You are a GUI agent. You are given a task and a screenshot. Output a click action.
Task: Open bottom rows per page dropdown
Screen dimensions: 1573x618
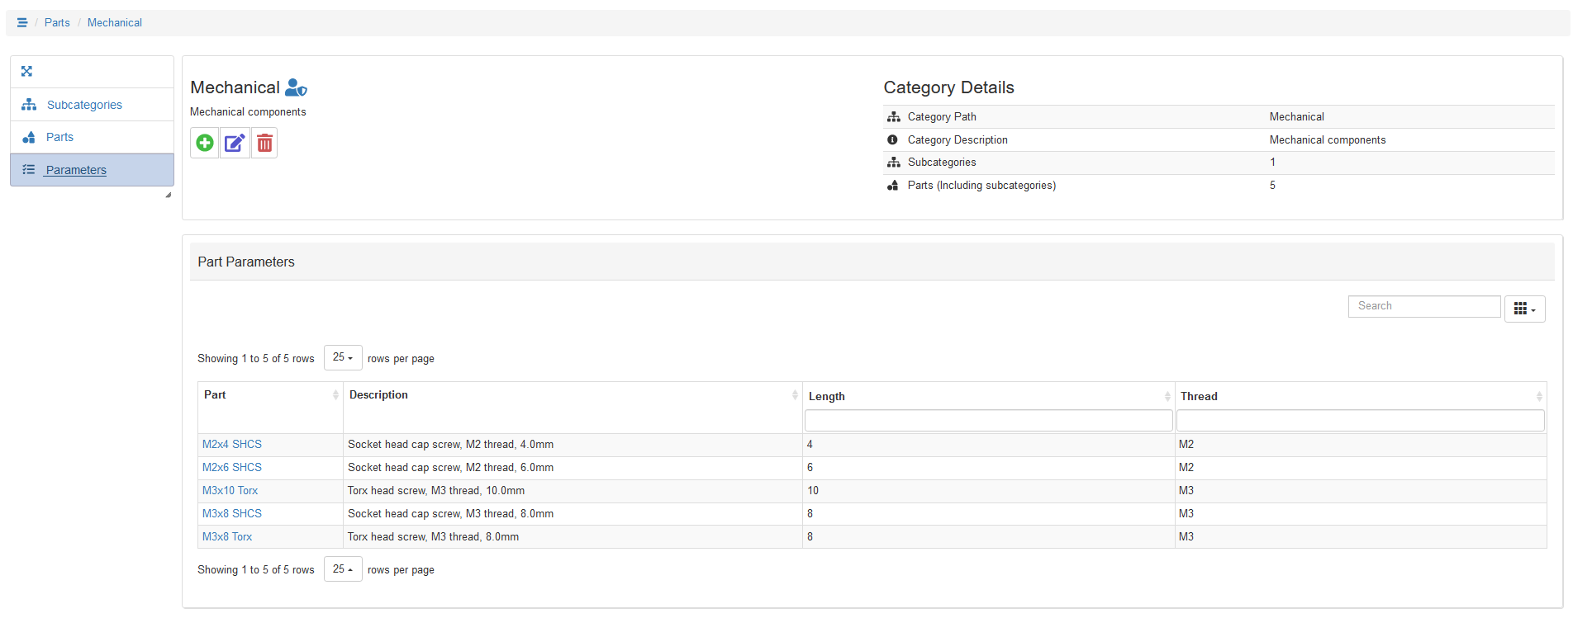pyautogui.click(x=343, y=569)
